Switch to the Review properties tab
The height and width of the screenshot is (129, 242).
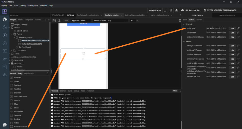coord(199,20)
